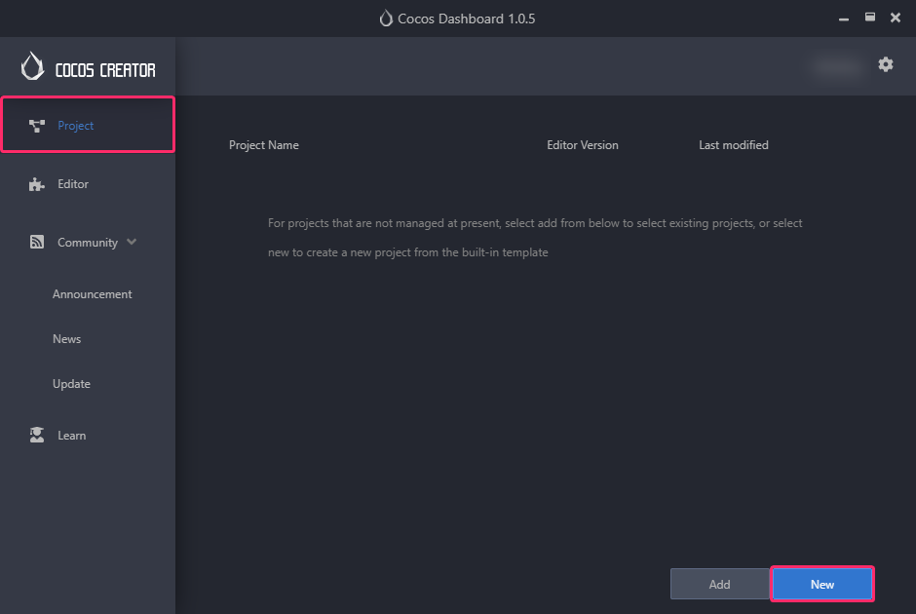Click the Editor puzzle-piece icon

pyautogui.click(x=37, y=184)
